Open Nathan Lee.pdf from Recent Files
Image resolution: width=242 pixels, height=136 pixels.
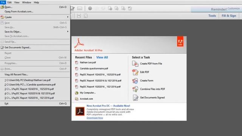tap(88, 62)
